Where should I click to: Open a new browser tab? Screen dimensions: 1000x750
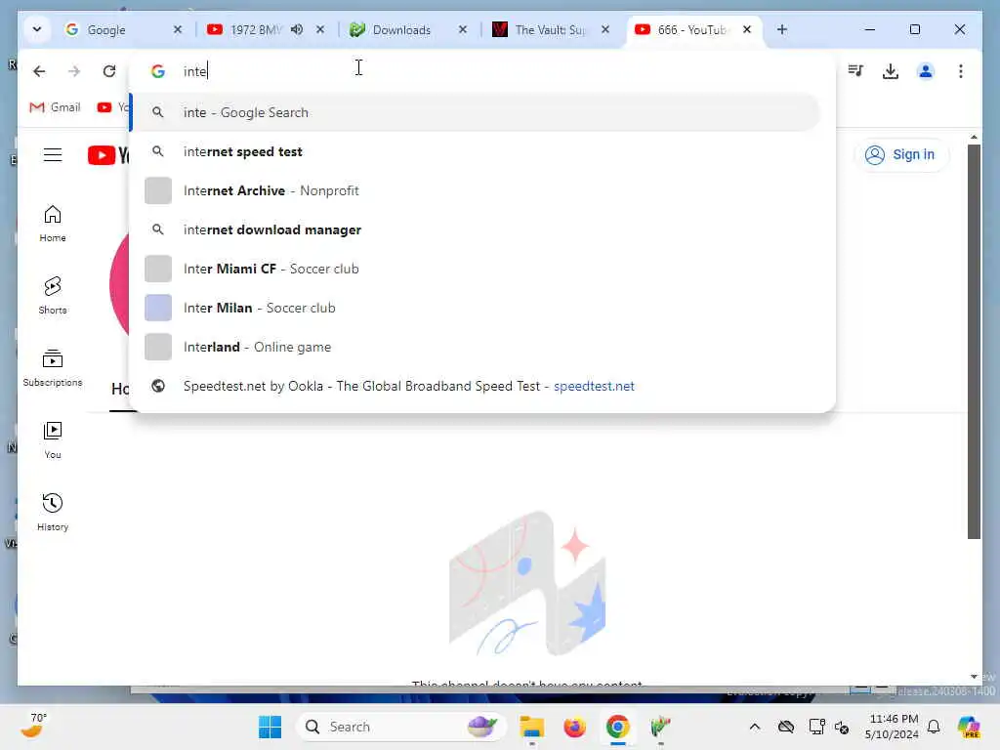782,29
